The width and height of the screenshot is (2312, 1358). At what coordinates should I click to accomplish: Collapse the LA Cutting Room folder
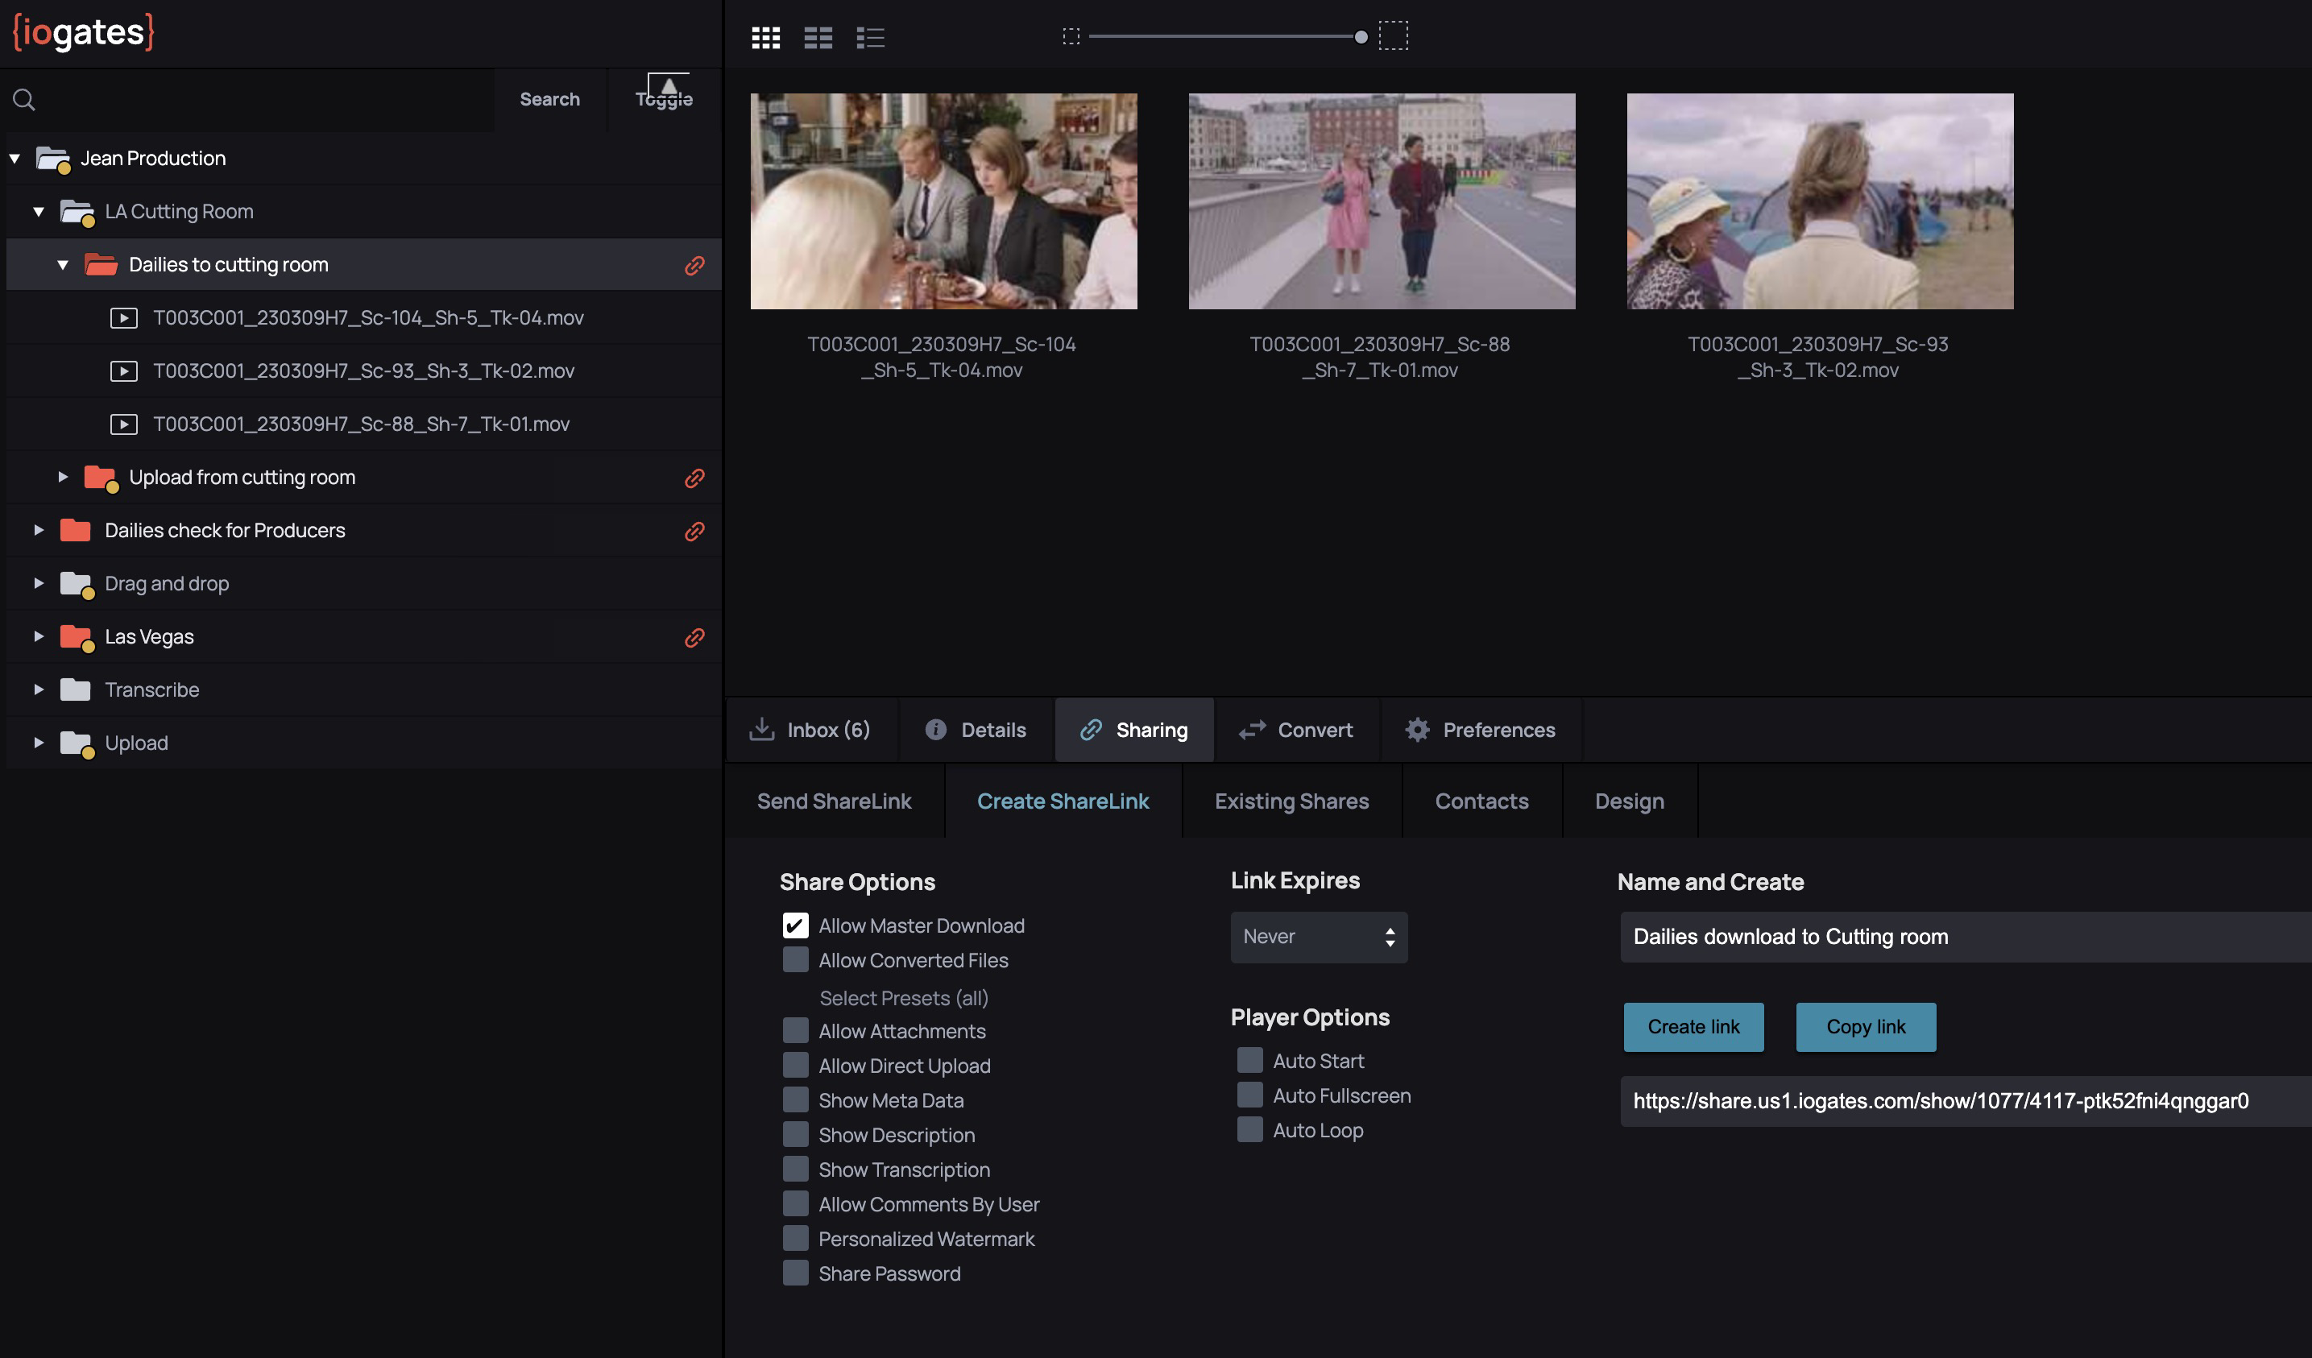39,212
